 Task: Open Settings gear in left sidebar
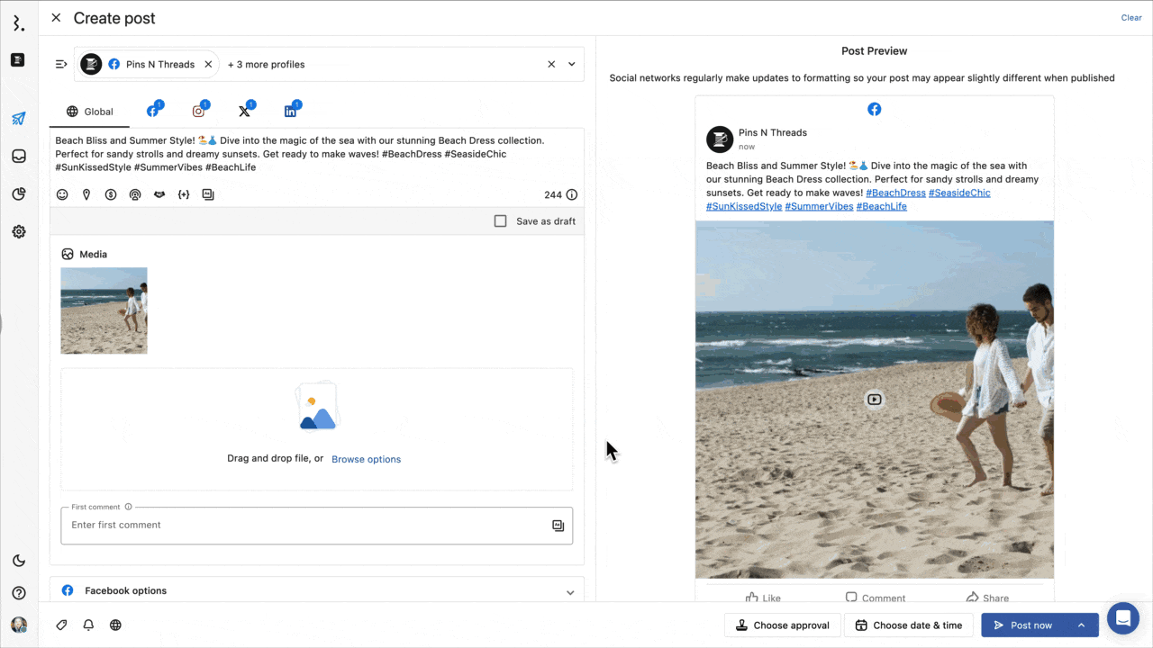[x=18, y=232]
